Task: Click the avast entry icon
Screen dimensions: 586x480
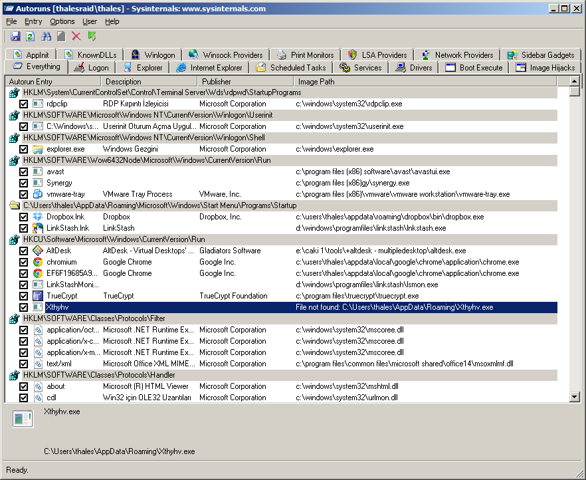Action: [38, 172]
